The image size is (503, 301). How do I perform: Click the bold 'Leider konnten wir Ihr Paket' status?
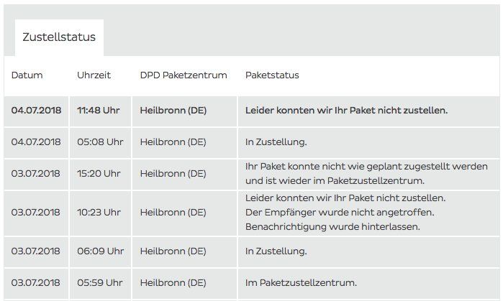346,111
